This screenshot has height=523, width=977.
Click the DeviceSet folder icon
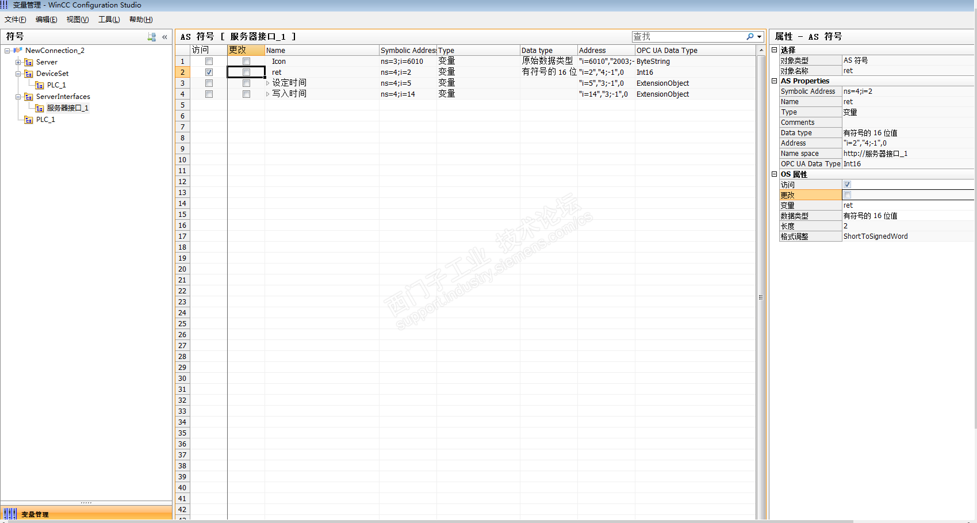click(x=29, y=74)
